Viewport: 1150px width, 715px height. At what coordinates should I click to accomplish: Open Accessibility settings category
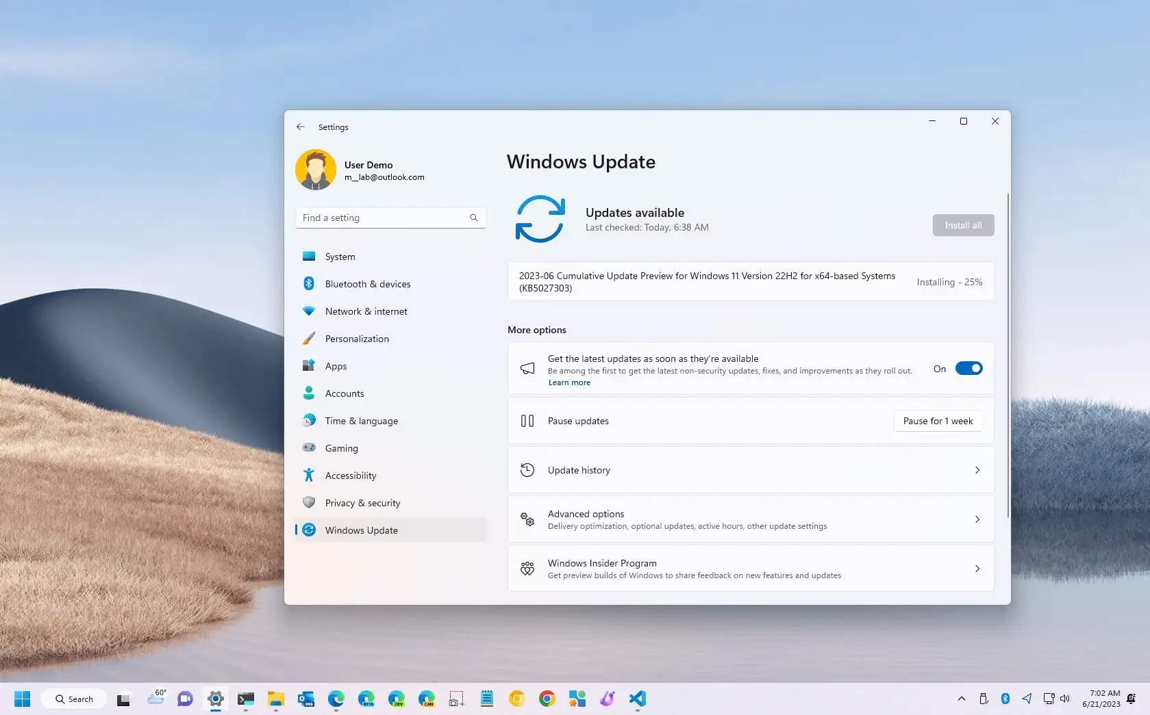pyautogui.click(x=390, y=476)
